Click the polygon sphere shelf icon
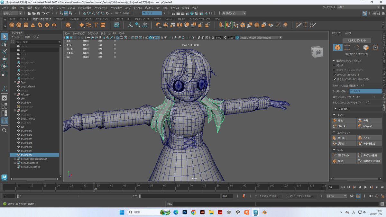The width and height of the screenshot is (386, 217). 12,25
